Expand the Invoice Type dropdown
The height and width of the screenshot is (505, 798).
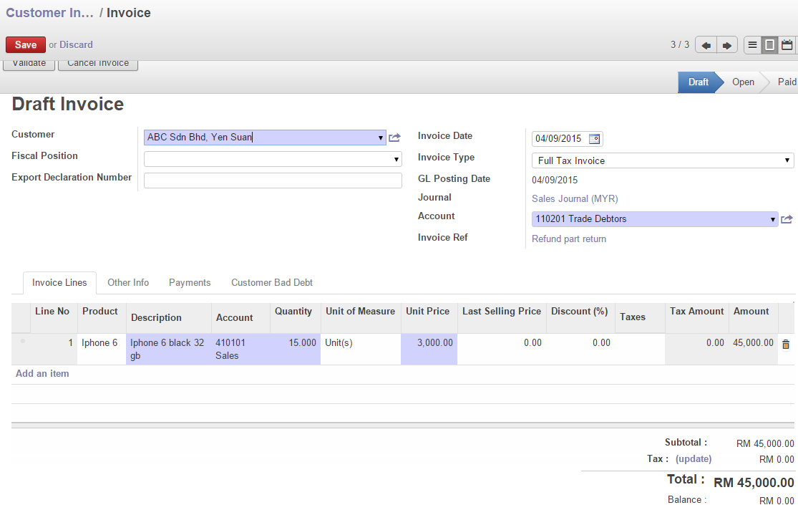click(x=787, y=160)
